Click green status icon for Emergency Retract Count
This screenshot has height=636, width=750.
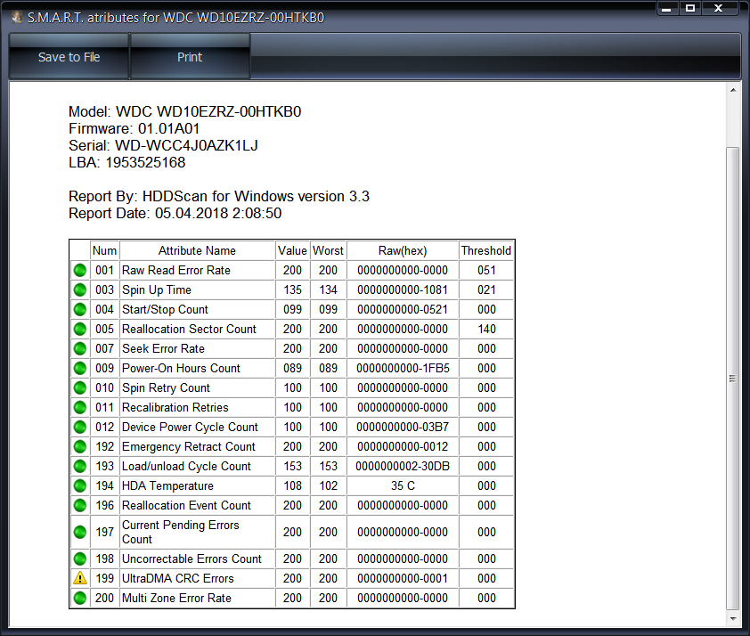click(x=80, y=446)
